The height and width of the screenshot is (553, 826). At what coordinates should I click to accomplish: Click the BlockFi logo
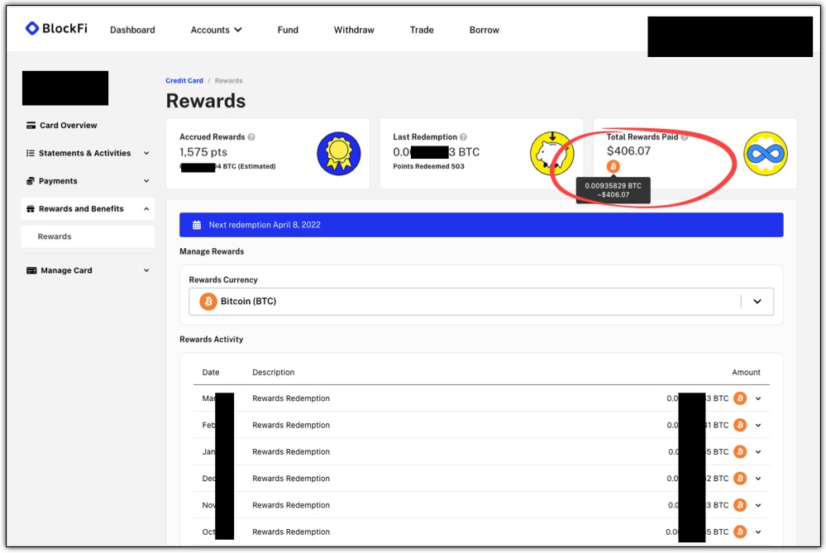tap(56, 28)
